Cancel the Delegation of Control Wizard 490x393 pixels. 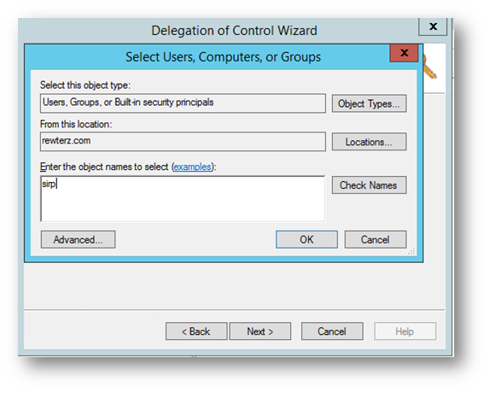(x=332, y=331)
